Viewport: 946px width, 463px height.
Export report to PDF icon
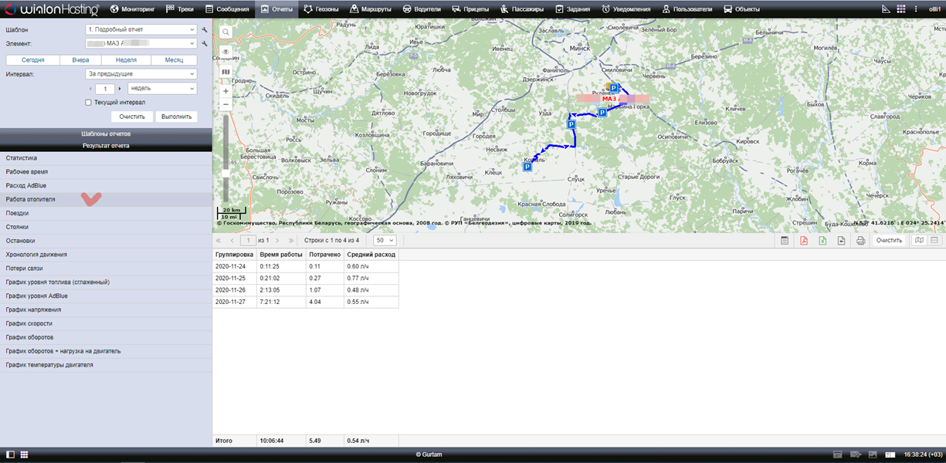(803, 241)
